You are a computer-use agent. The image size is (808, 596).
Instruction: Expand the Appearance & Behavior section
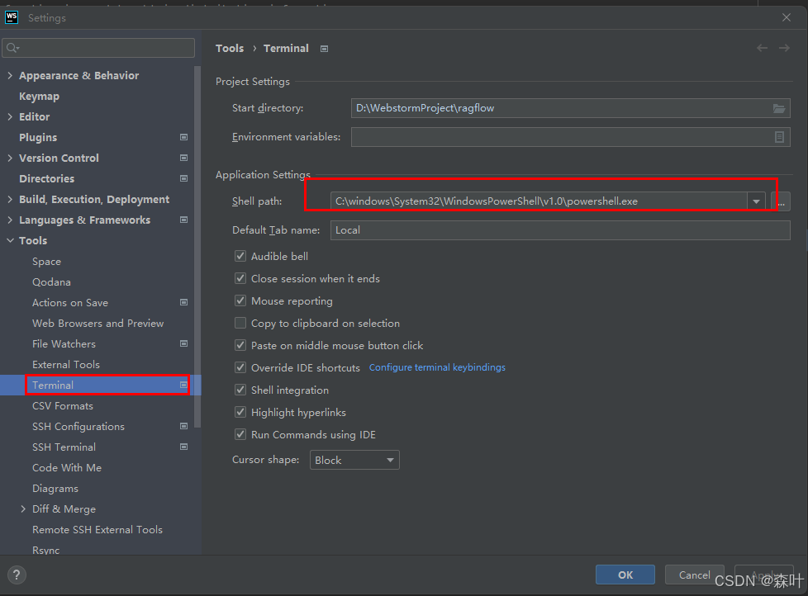[x=8, y=75]
